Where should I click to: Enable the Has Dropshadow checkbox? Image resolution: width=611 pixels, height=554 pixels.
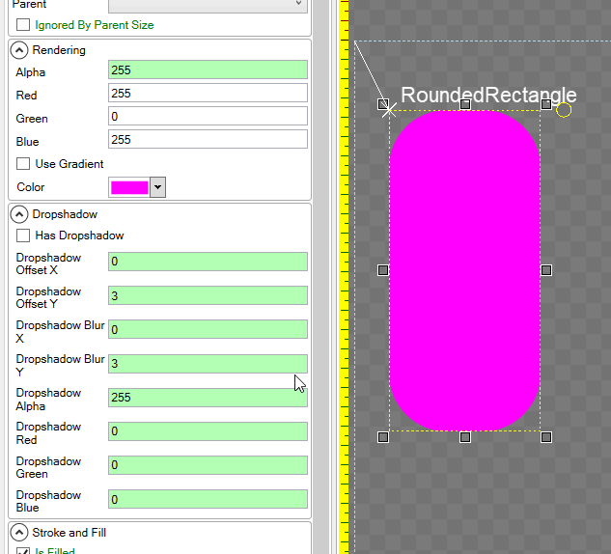pos(23,235)
